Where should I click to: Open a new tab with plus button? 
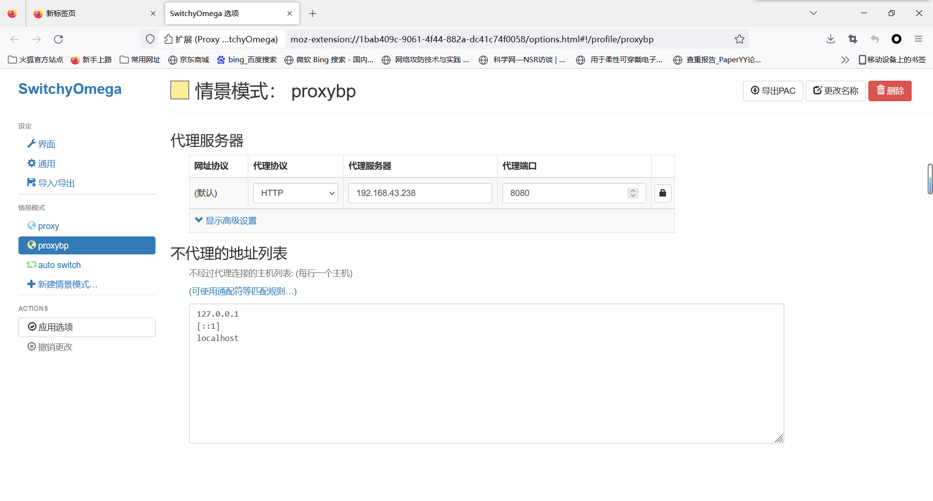coord(313,14)
